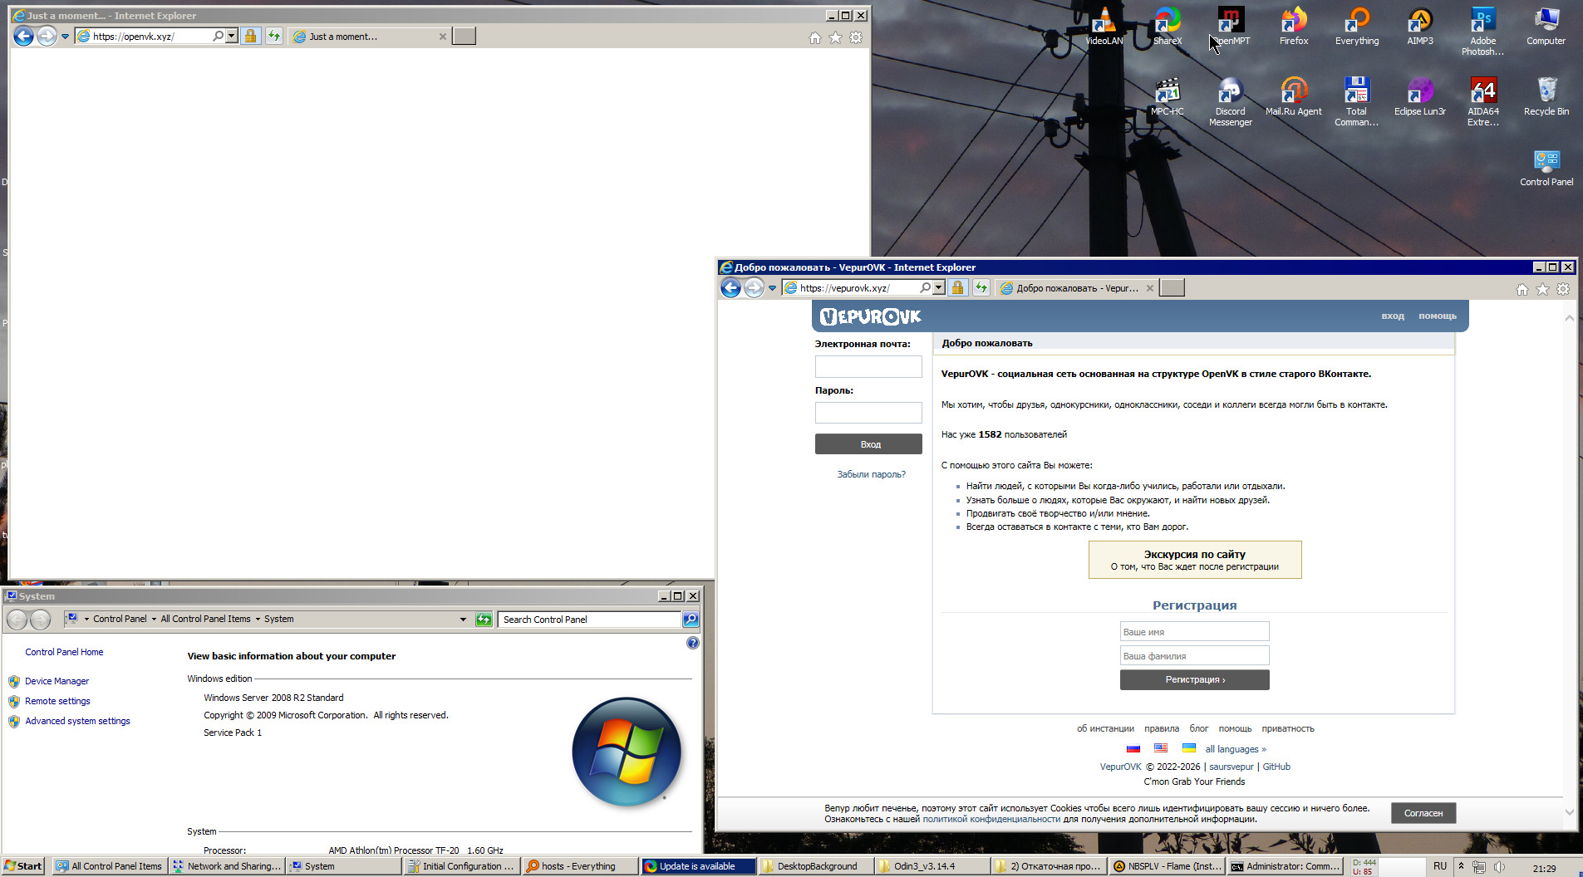1583x877 pixels.
Task: Launch AIMP3 from the desktop
Action: [x=1420, y=25]
